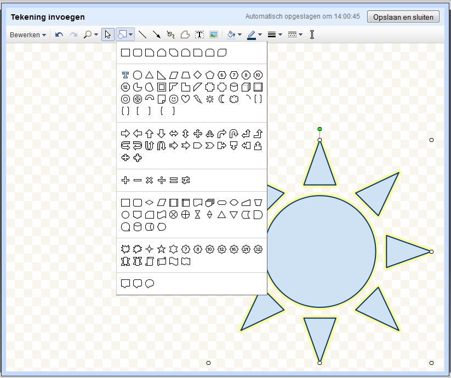
Task: Choose the lightning bolt shape
Action: 197,99
